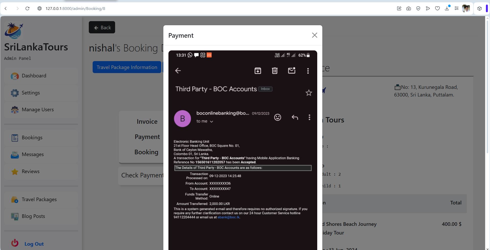The width and height of the screenshot is (490, 250).
Task: Select Booking in the booking menu
Action: coord(146,152)
